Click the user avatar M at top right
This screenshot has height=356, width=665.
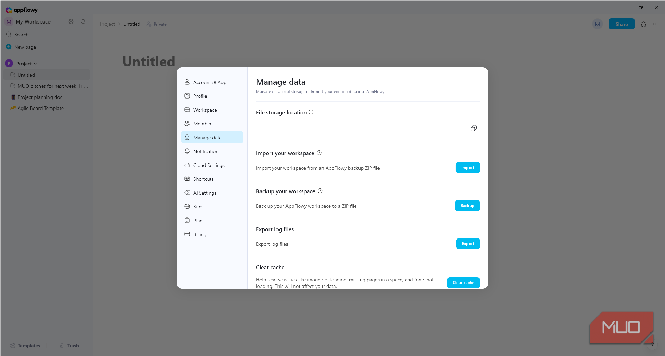coord(598,24)
